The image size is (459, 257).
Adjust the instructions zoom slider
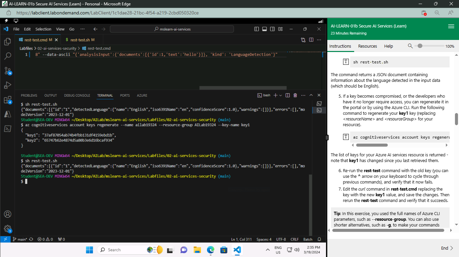coord(431,46)
